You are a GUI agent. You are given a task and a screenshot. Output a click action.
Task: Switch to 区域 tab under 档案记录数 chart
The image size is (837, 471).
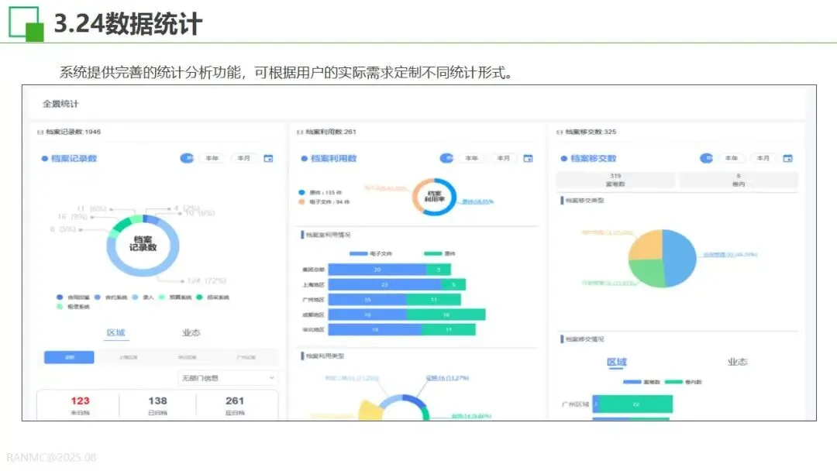pos(115,333)
